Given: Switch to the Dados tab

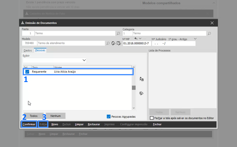Looking at the screenshot, I should tap(28, 50).
